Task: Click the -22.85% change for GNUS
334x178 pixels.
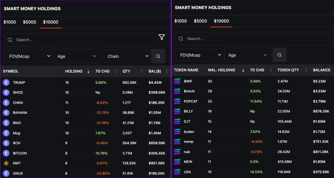Action: 102,173
